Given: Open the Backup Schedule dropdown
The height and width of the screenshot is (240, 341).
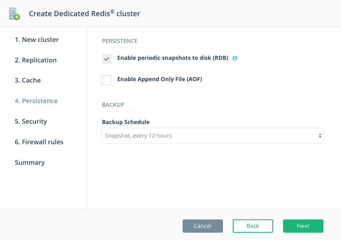Looking at the screenshot, I should [213, 136].
